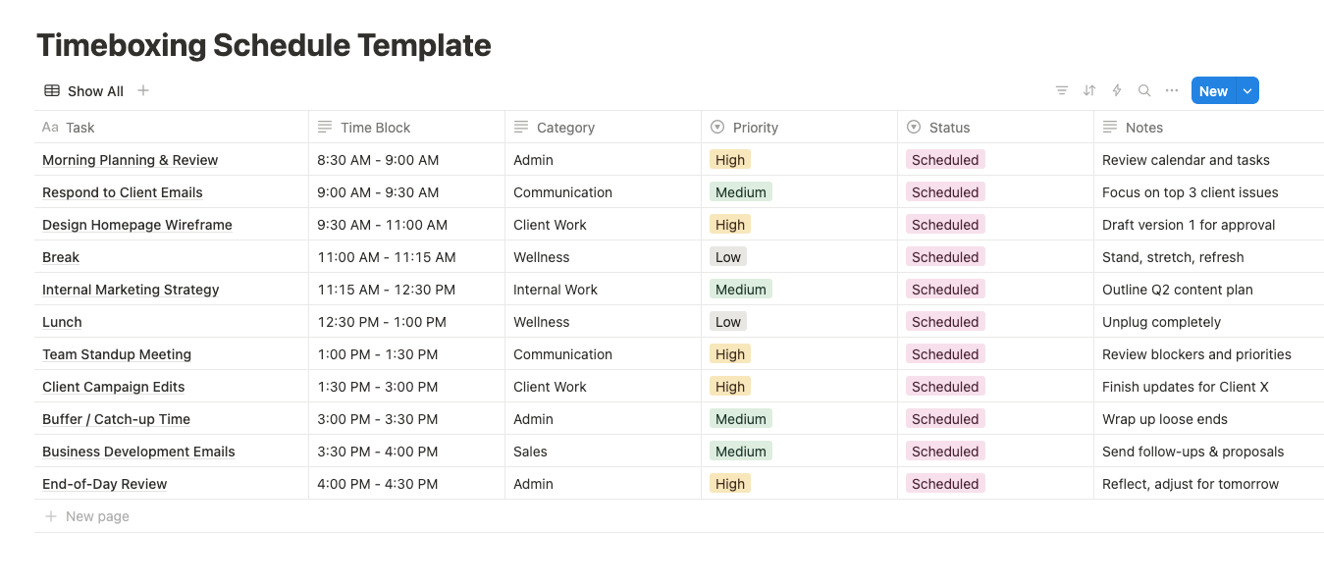The image size is (1324, 586).
Task: Open the filter icon in the toolbar
Action: coord(1062,90)
